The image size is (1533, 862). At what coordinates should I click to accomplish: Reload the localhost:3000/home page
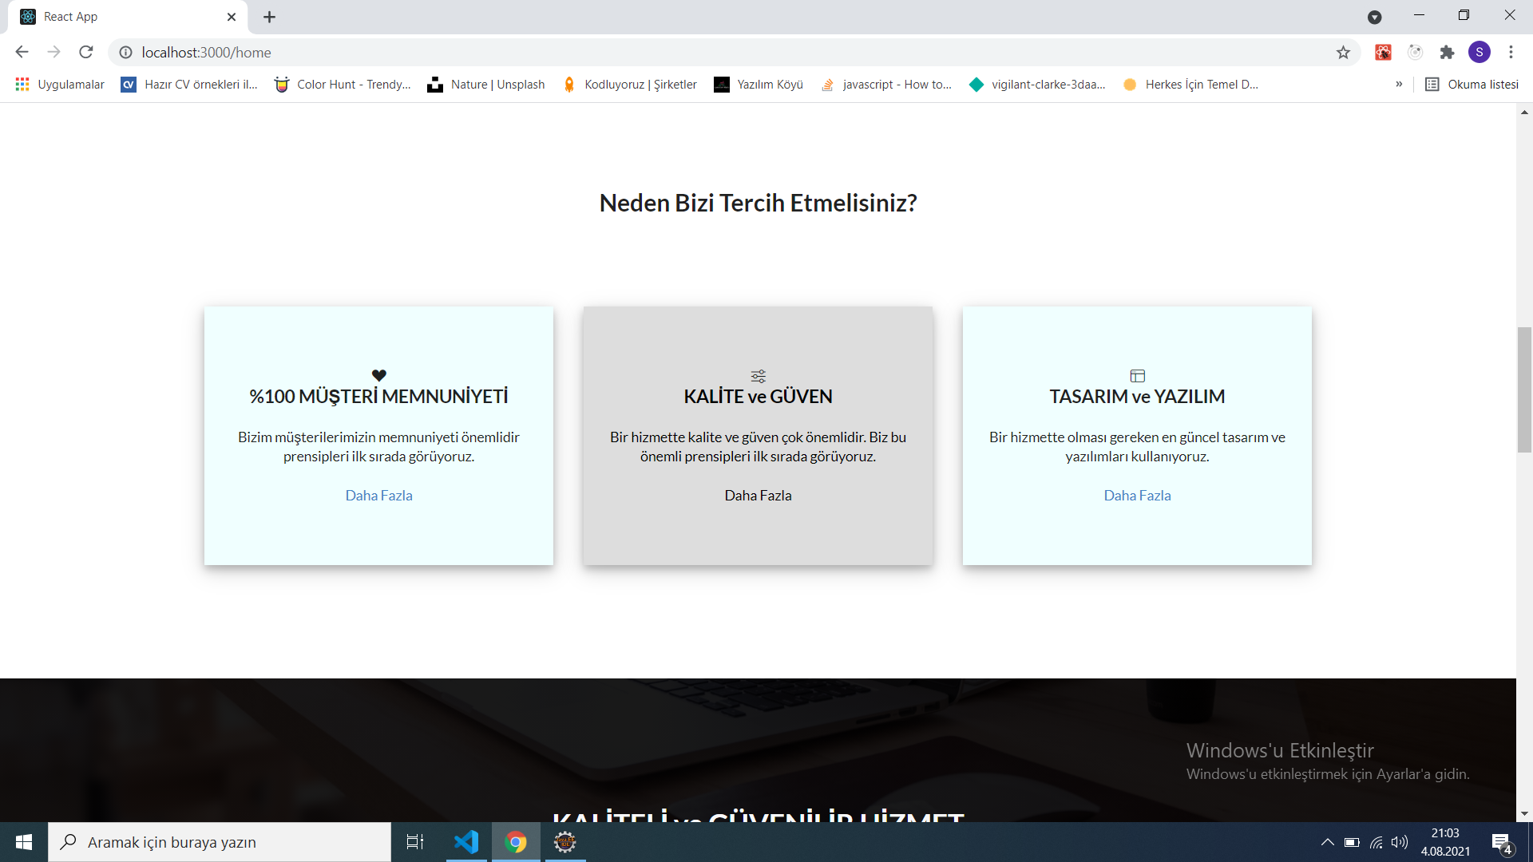(85, 52)
